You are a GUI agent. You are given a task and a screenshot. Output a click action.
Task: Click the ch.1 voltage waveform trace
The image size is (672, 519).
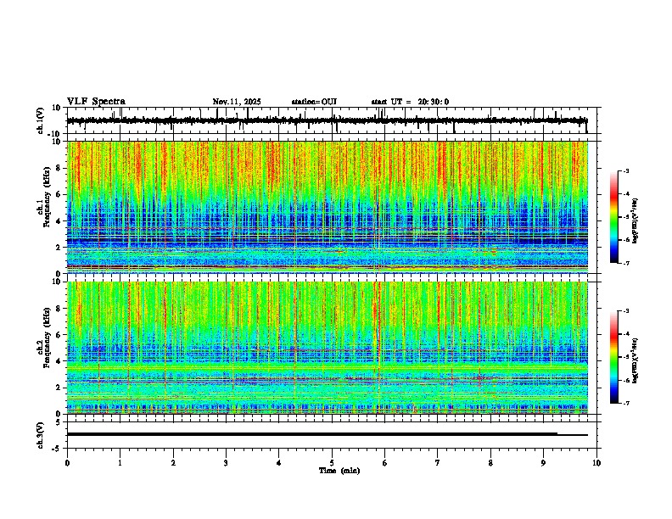[327, 120]
